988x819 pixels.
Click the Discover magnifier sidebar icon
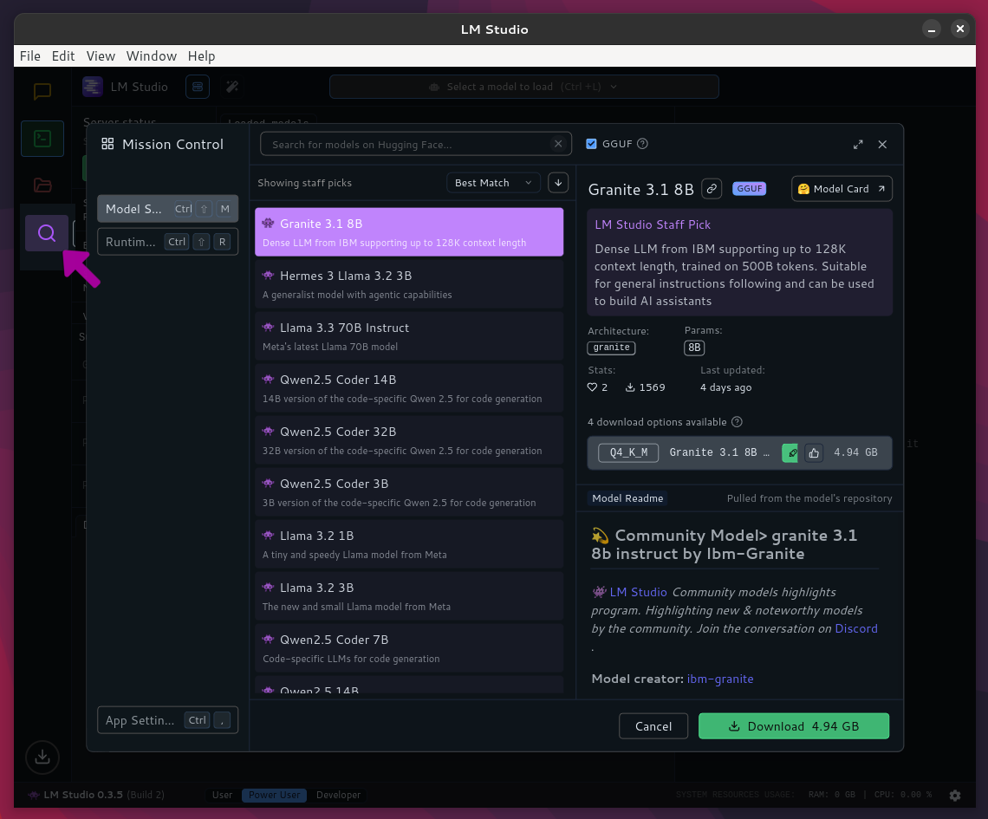click(47, 233)
